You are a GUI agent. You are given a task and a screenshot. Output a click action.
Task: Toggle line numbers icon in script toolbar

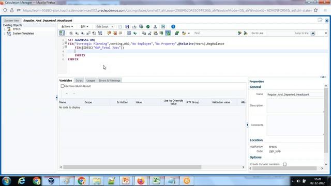click(62, 33)
